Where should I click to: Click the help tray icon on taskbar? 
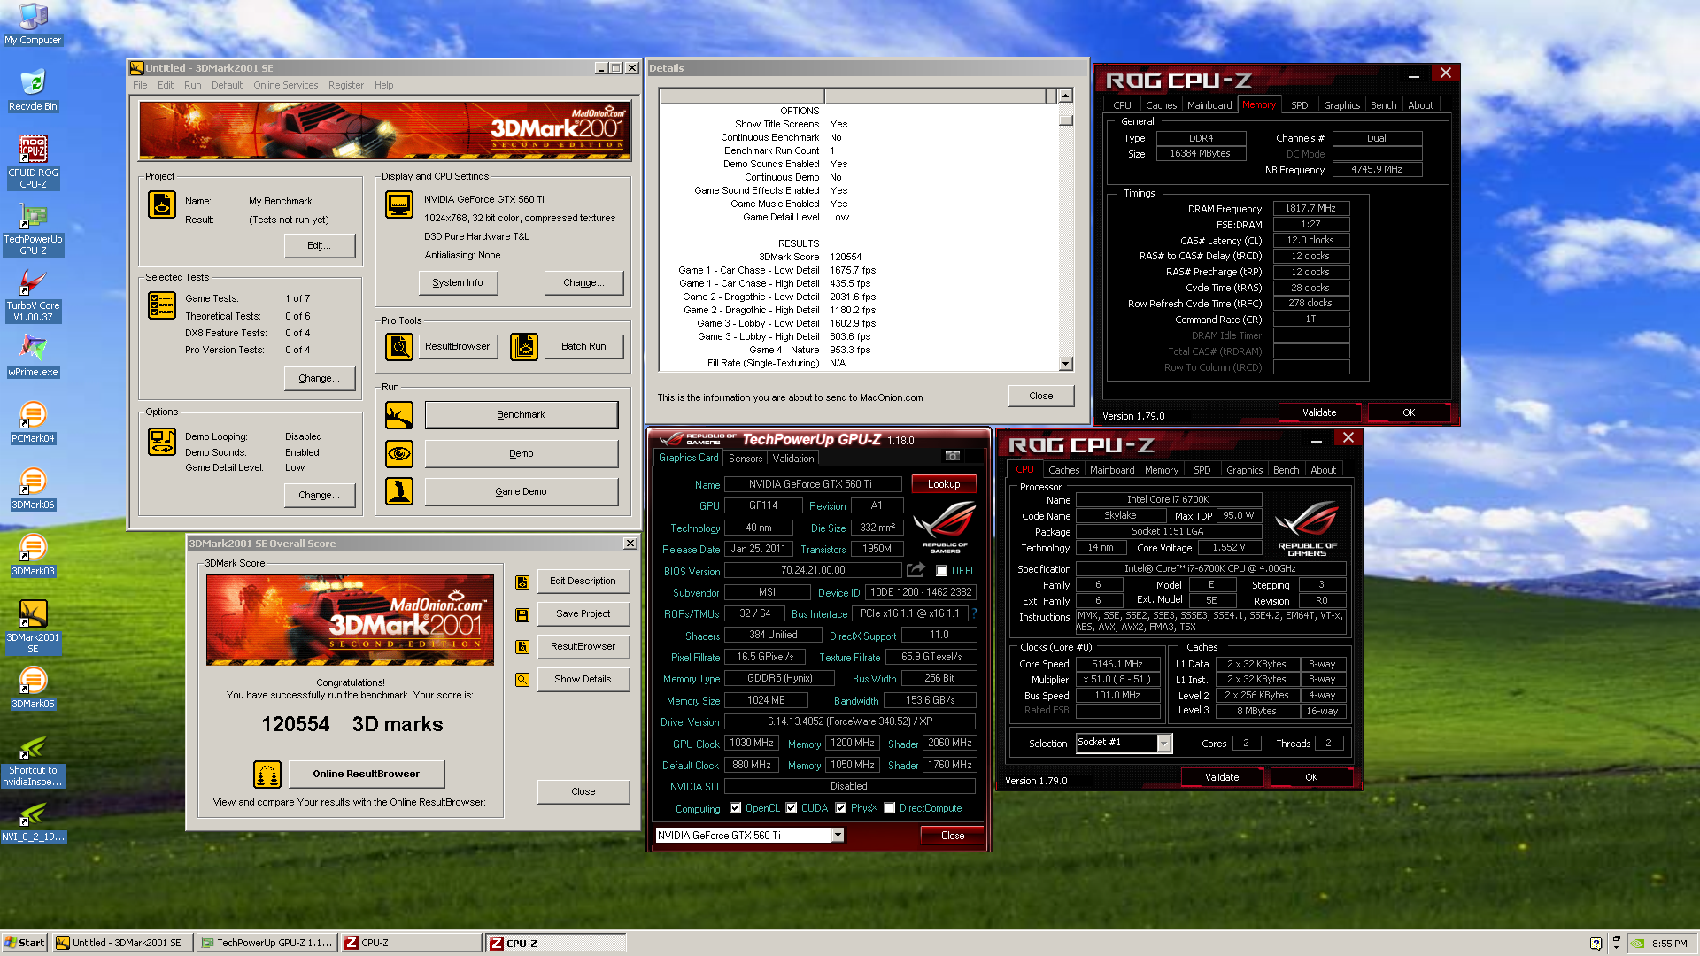coord(1596,944)
